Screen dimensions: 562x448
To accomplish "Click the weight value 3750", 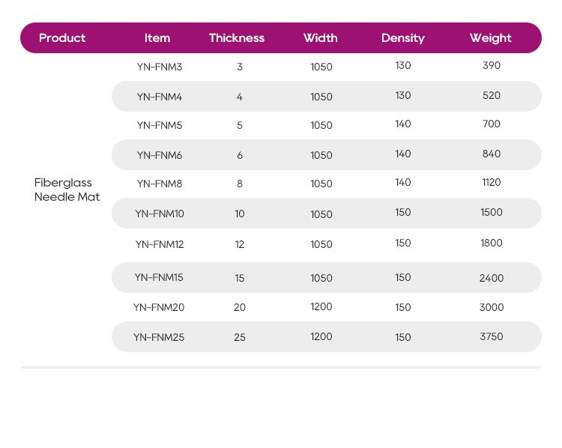I will click(x=492, y=336).
